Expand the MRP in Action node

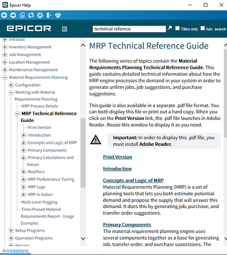coord(23,194)
